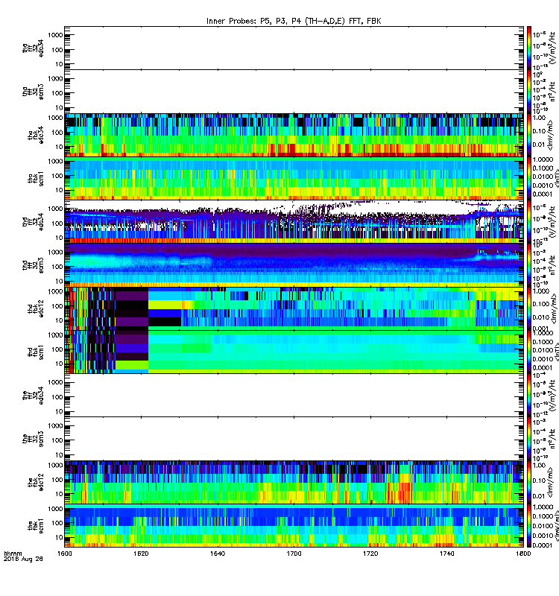Click the color bar beside the fff edc34 panel

pyautogui.click(x=529, y=396)
